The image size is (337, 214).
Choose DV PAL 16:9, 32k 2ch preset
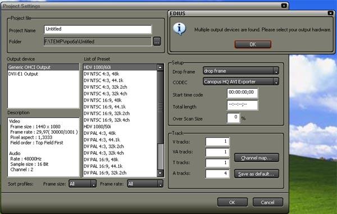tap(120, 173)
